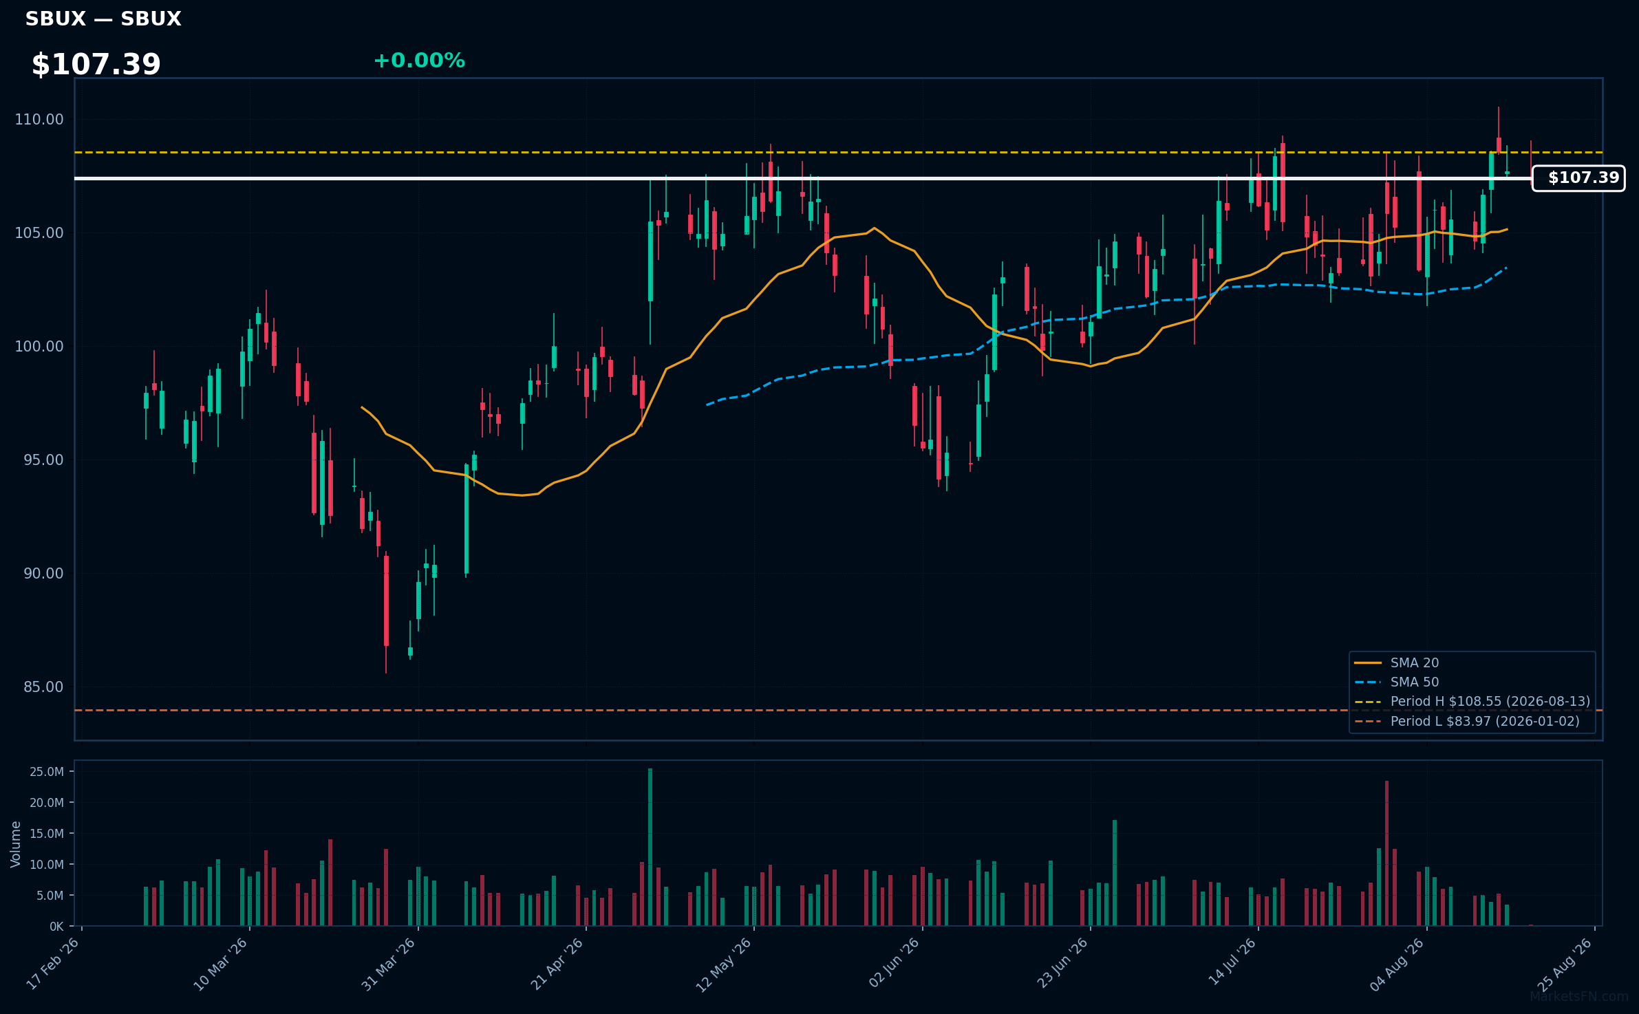Click the 25.0M volume axis label
The image size is (1639, 1014).
(47, 772)
